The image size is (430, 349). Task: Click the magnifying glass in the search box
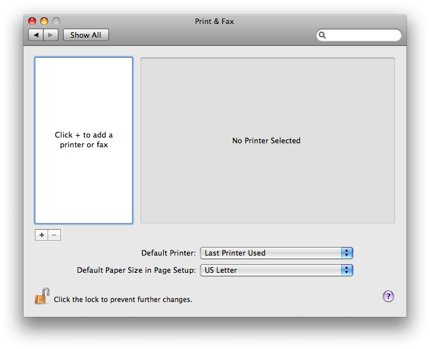pos(323,35)
